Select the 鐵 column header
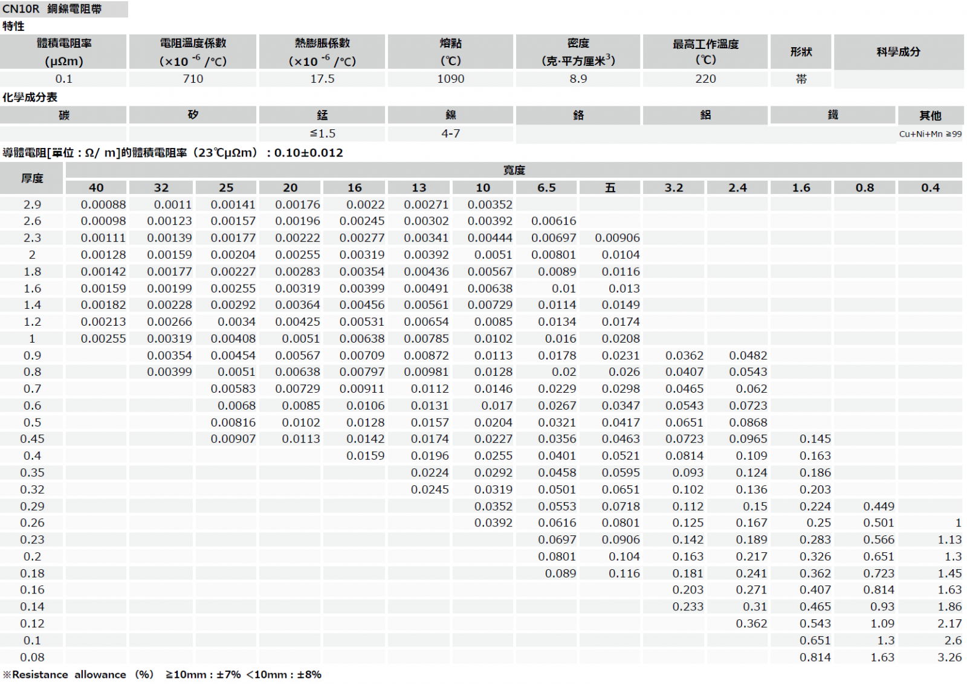The image size is (967, 684). pyautogui.click(x=833, y=115)
